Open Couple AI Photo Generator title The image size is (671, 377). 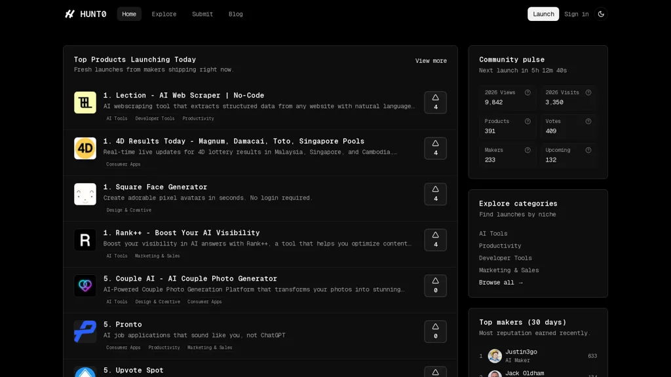190,278
